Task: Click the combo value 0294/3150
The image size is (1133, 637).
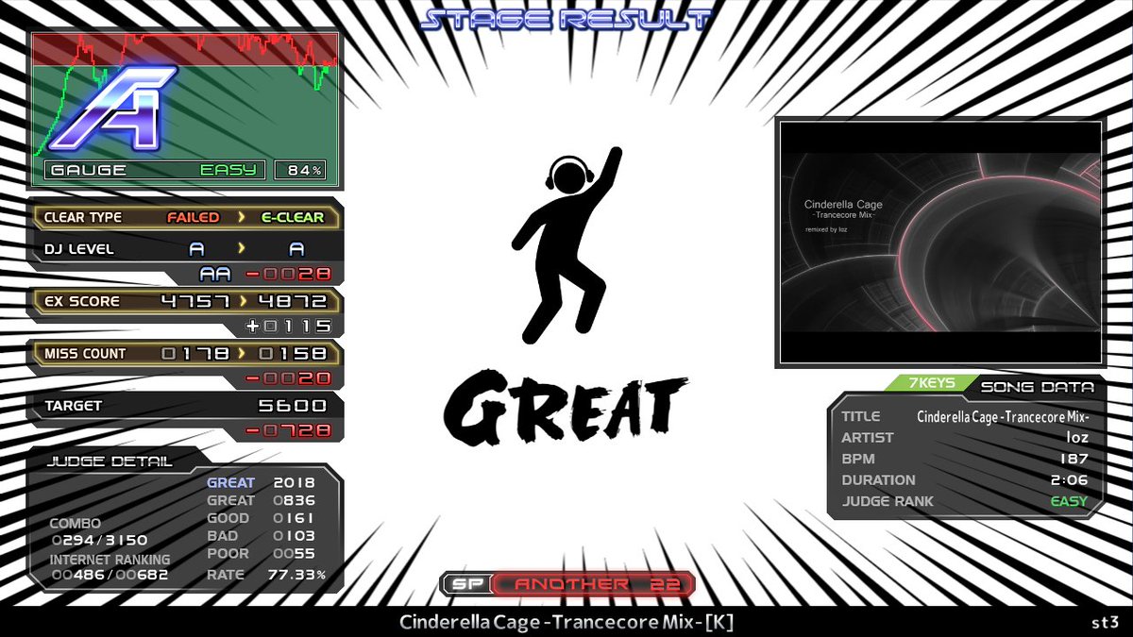Action: click(x=99, y=540)
